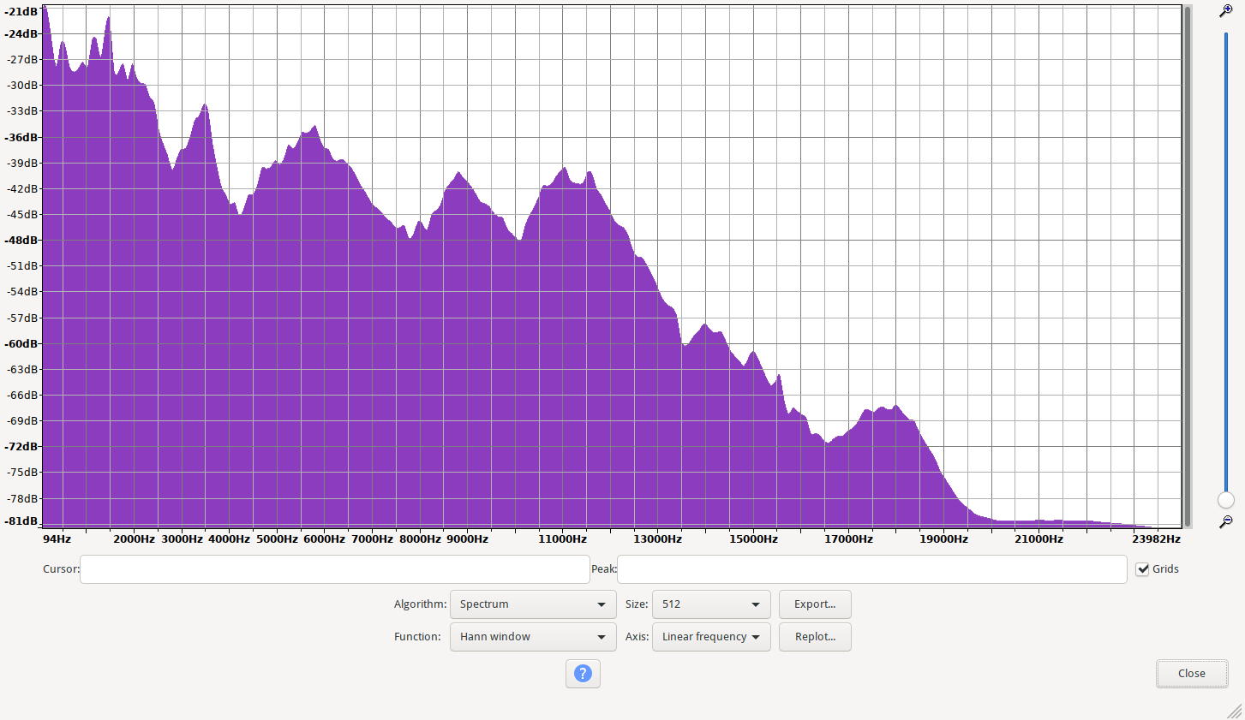Open the Size dropdown showing 512

(711, 604)
